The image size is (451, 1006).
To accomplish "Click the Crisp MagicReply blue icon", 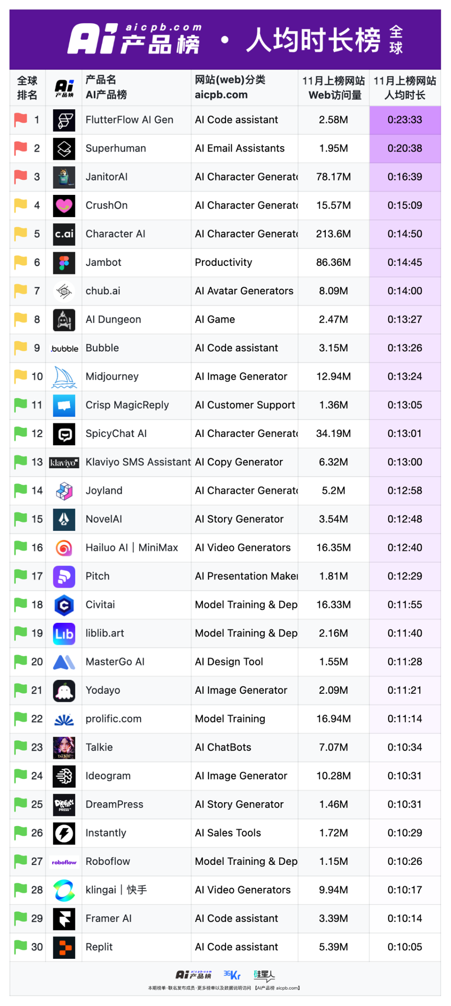I will click(64, 406).
